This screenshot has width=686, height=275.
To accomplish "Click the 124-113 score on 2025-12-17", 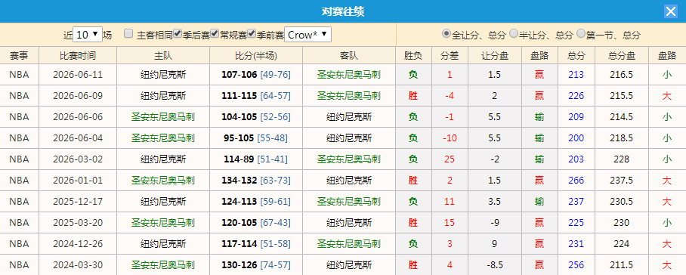I will coord(239,202).
